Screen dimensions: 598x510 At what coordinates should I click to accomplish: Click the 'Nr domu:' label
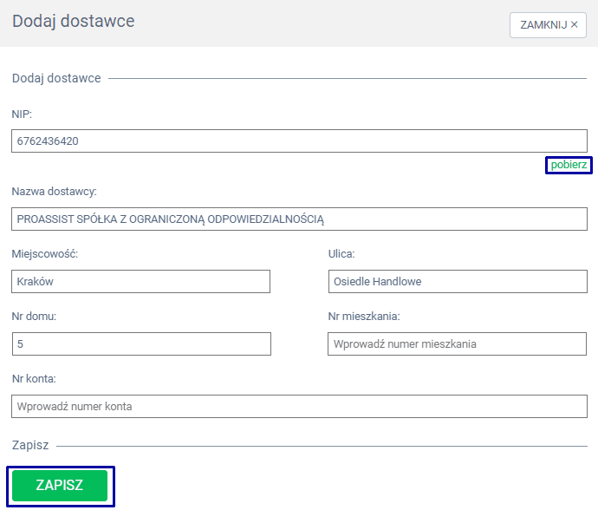[x=35, y=317]
